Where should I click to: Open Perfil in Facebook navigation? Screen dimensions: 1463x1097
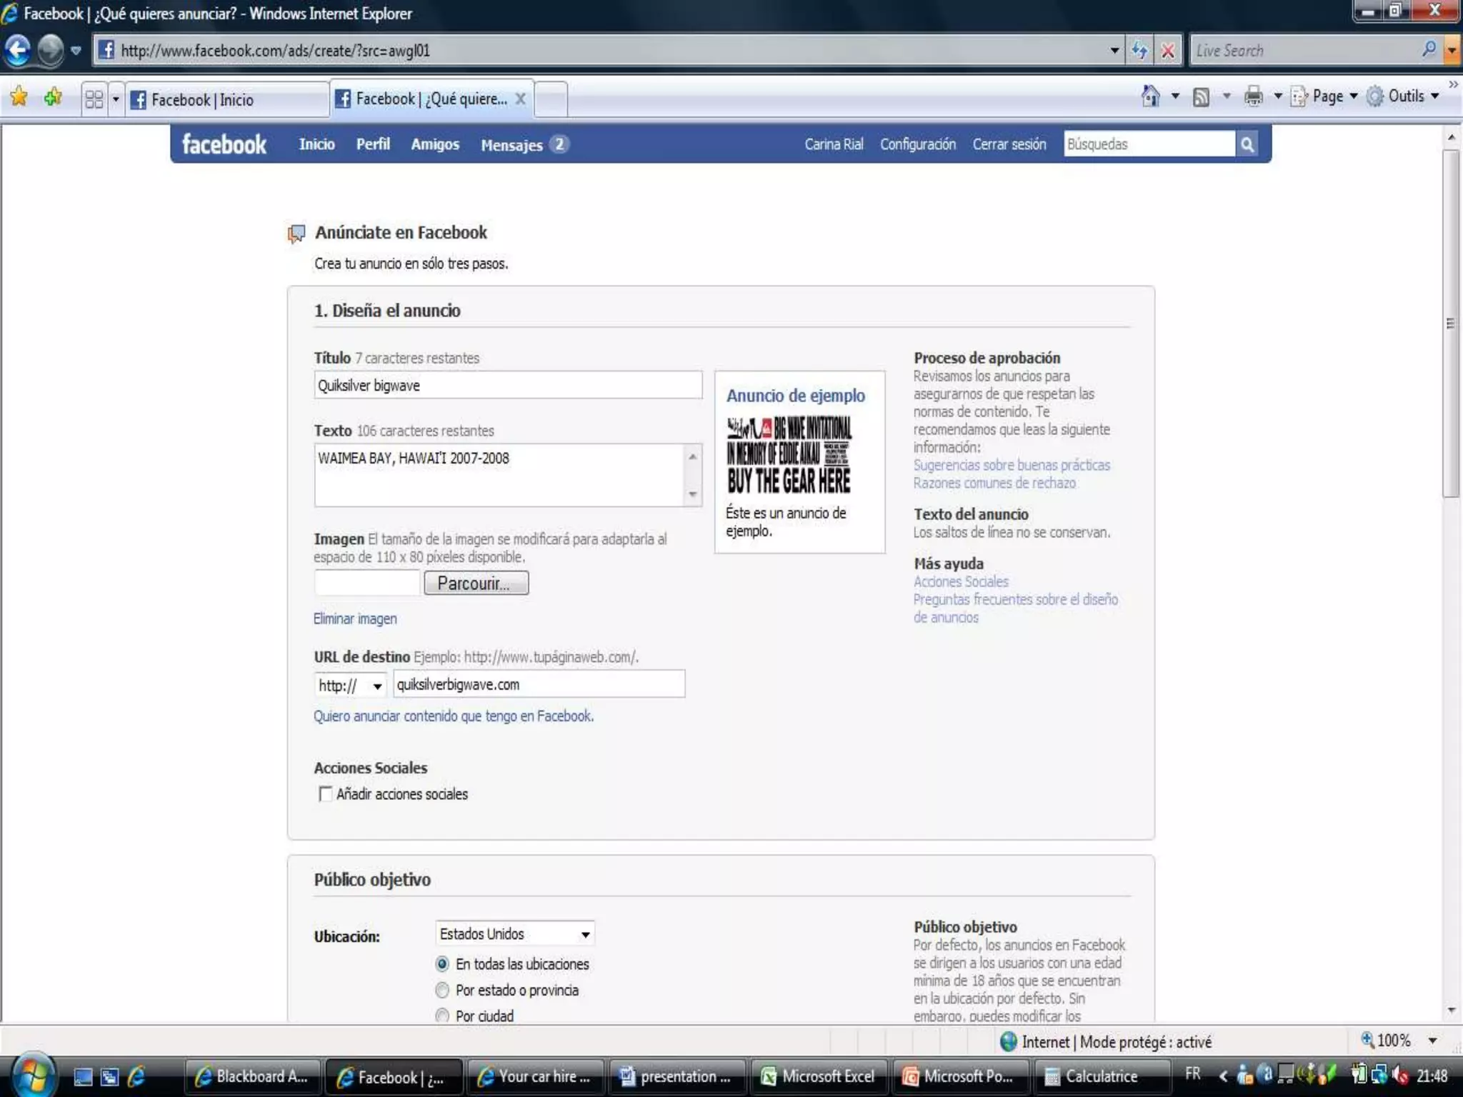point(373,144)
